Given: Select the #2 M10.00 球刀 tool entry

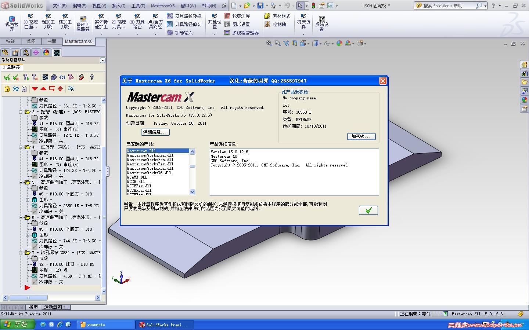Looking at the screenshot, I should point(66,264).
